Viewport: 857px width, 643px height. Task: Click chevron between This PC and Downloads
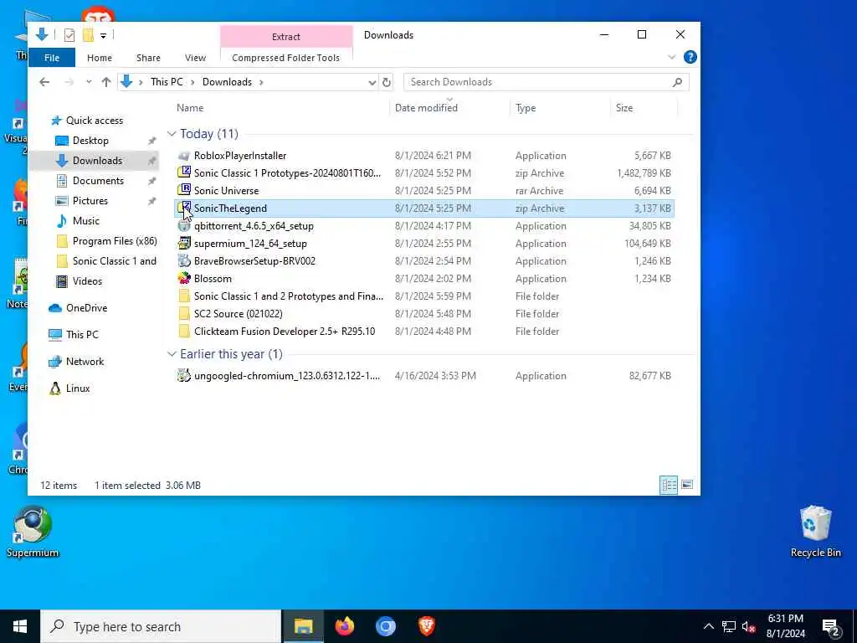pos(193,82)
